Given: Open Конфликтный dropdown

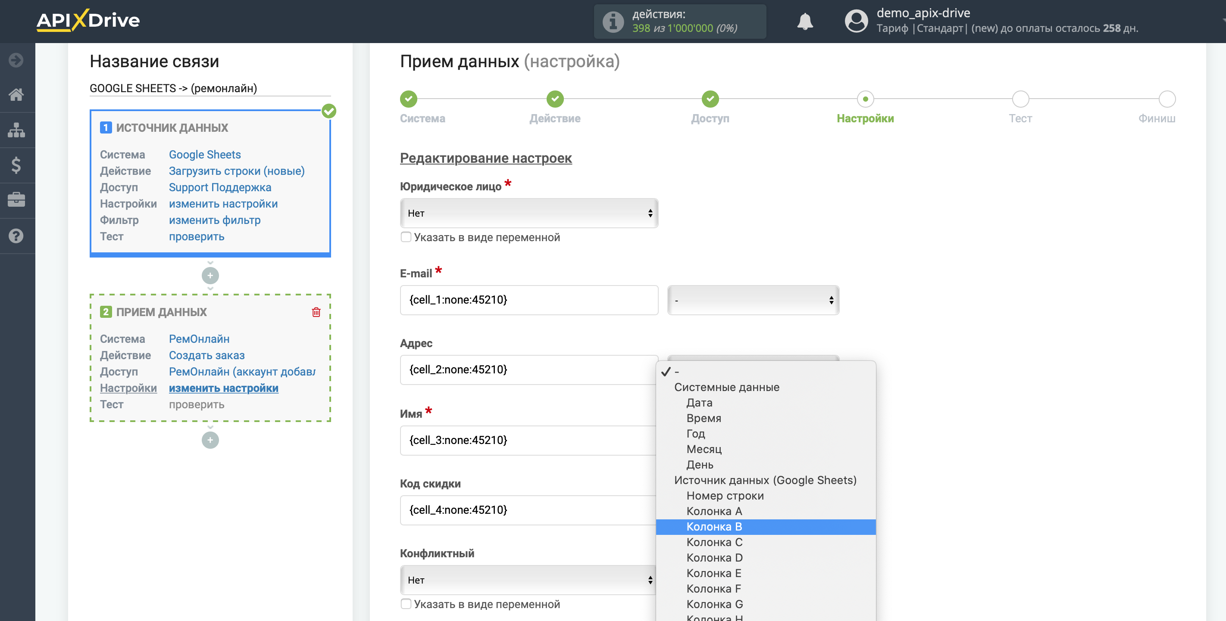Looking at the screenshot, I should point(529,580).
